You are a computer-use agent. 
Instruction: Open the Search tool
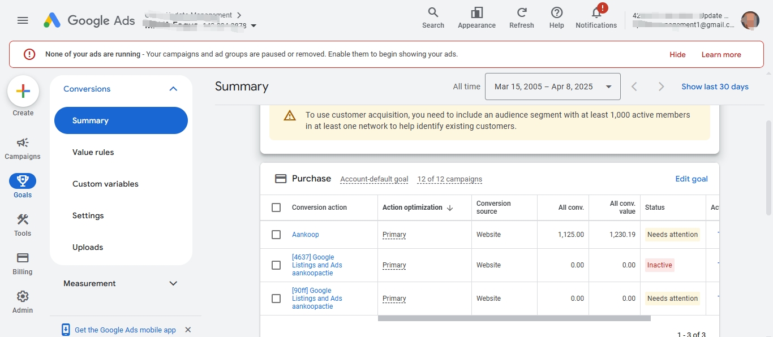433,18
